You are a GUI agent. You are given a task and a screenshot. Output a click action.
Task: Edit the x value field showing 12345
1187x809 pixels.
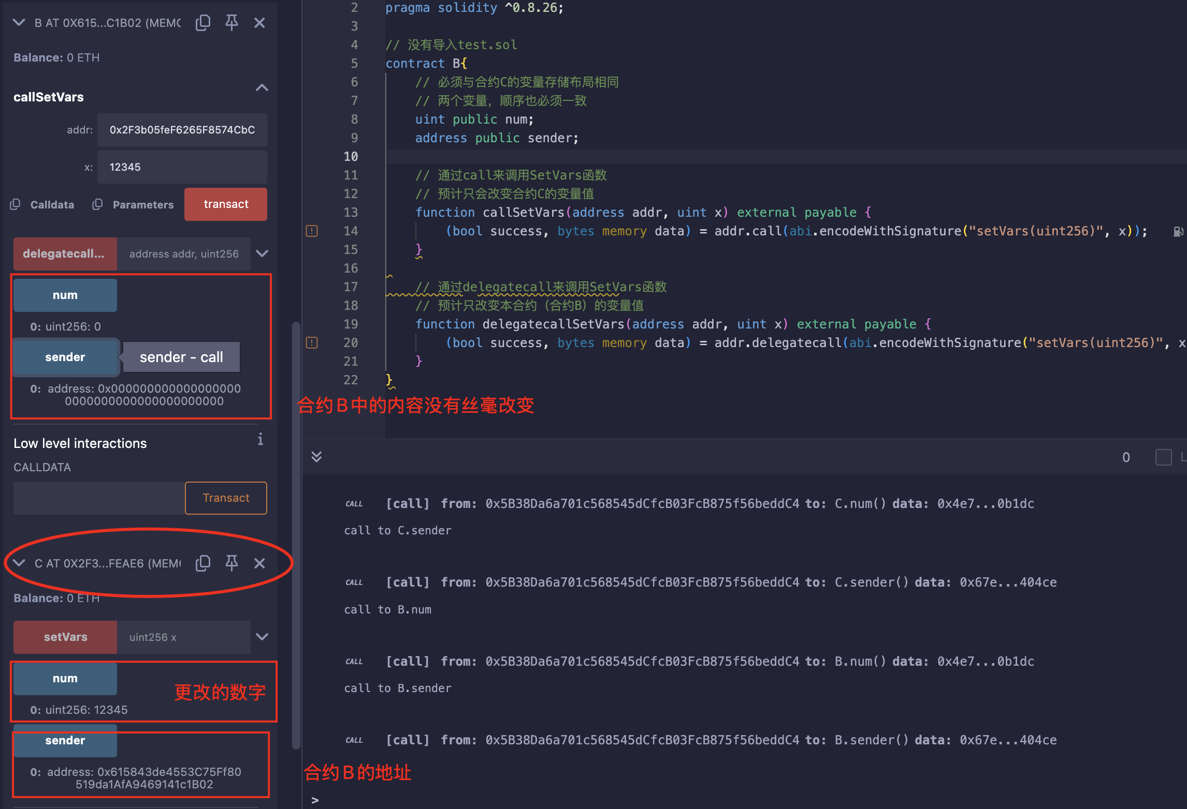(x=182, y=167)
